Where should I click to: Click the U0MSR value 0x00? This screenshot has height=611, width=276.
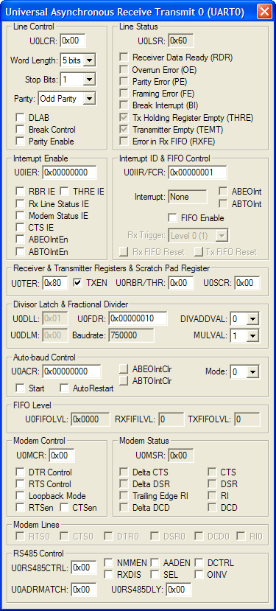pyautogui.click(x=181, y=455)
